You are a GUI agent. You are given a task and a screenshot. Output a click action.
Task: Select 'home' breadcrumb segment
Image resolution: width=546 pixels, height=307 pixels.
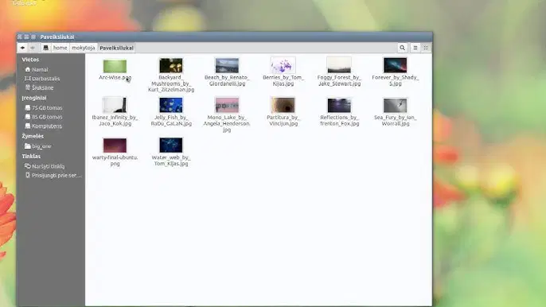click(x=60, y=48)
